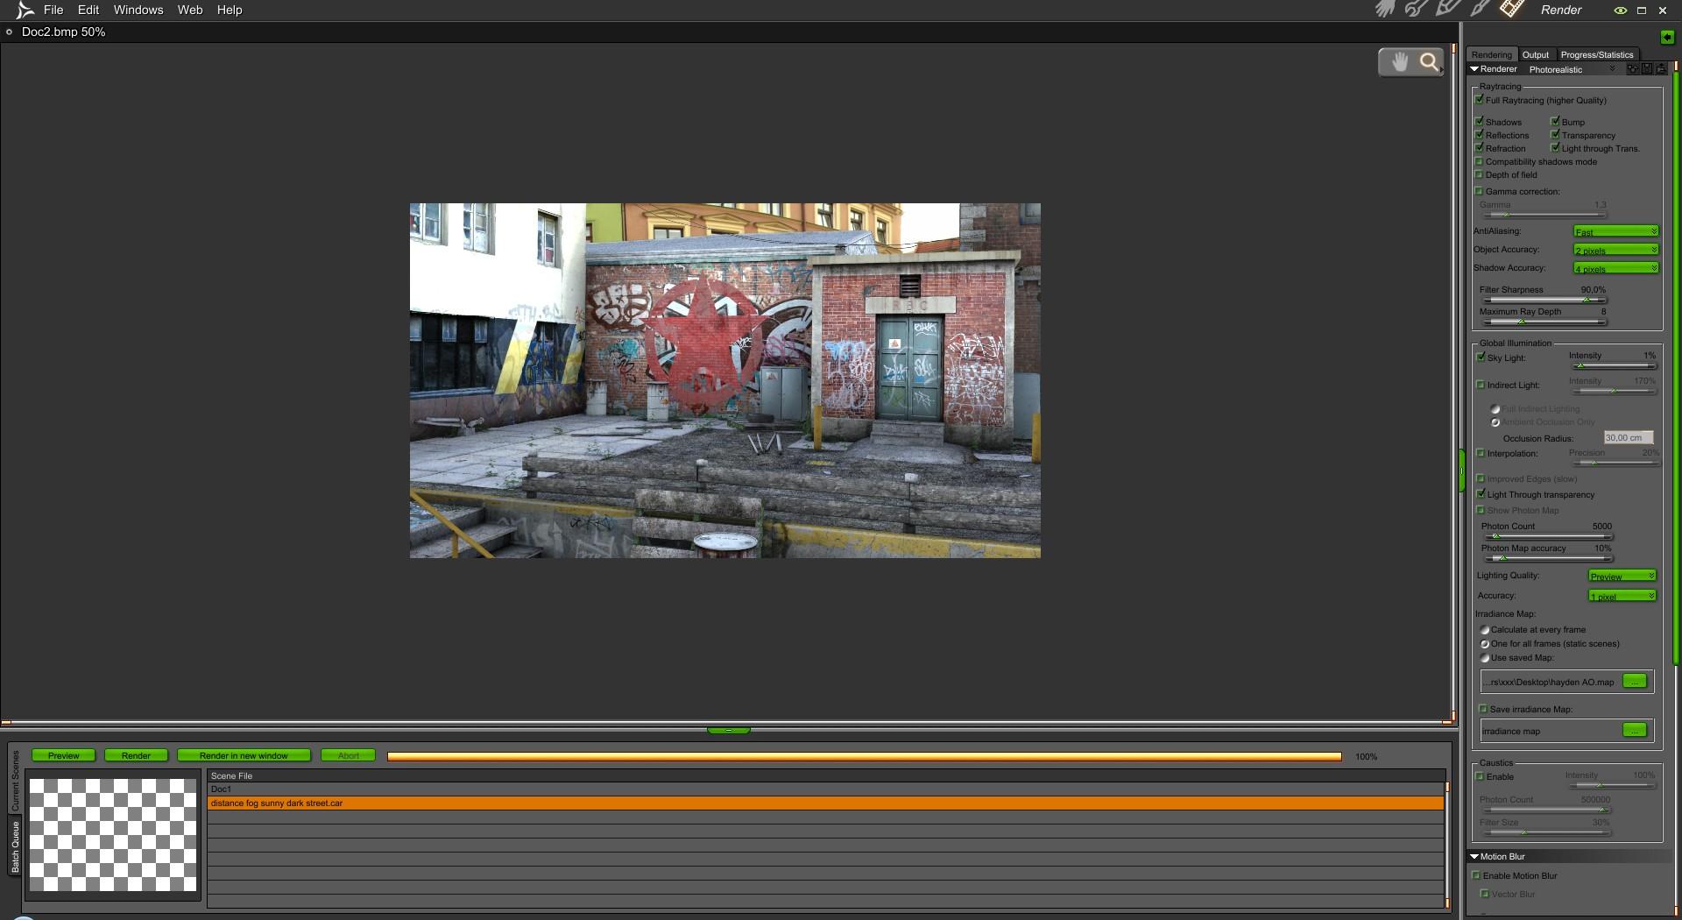Open the File menu
This screenshot has width=1682, height=920.
[53, 10]
